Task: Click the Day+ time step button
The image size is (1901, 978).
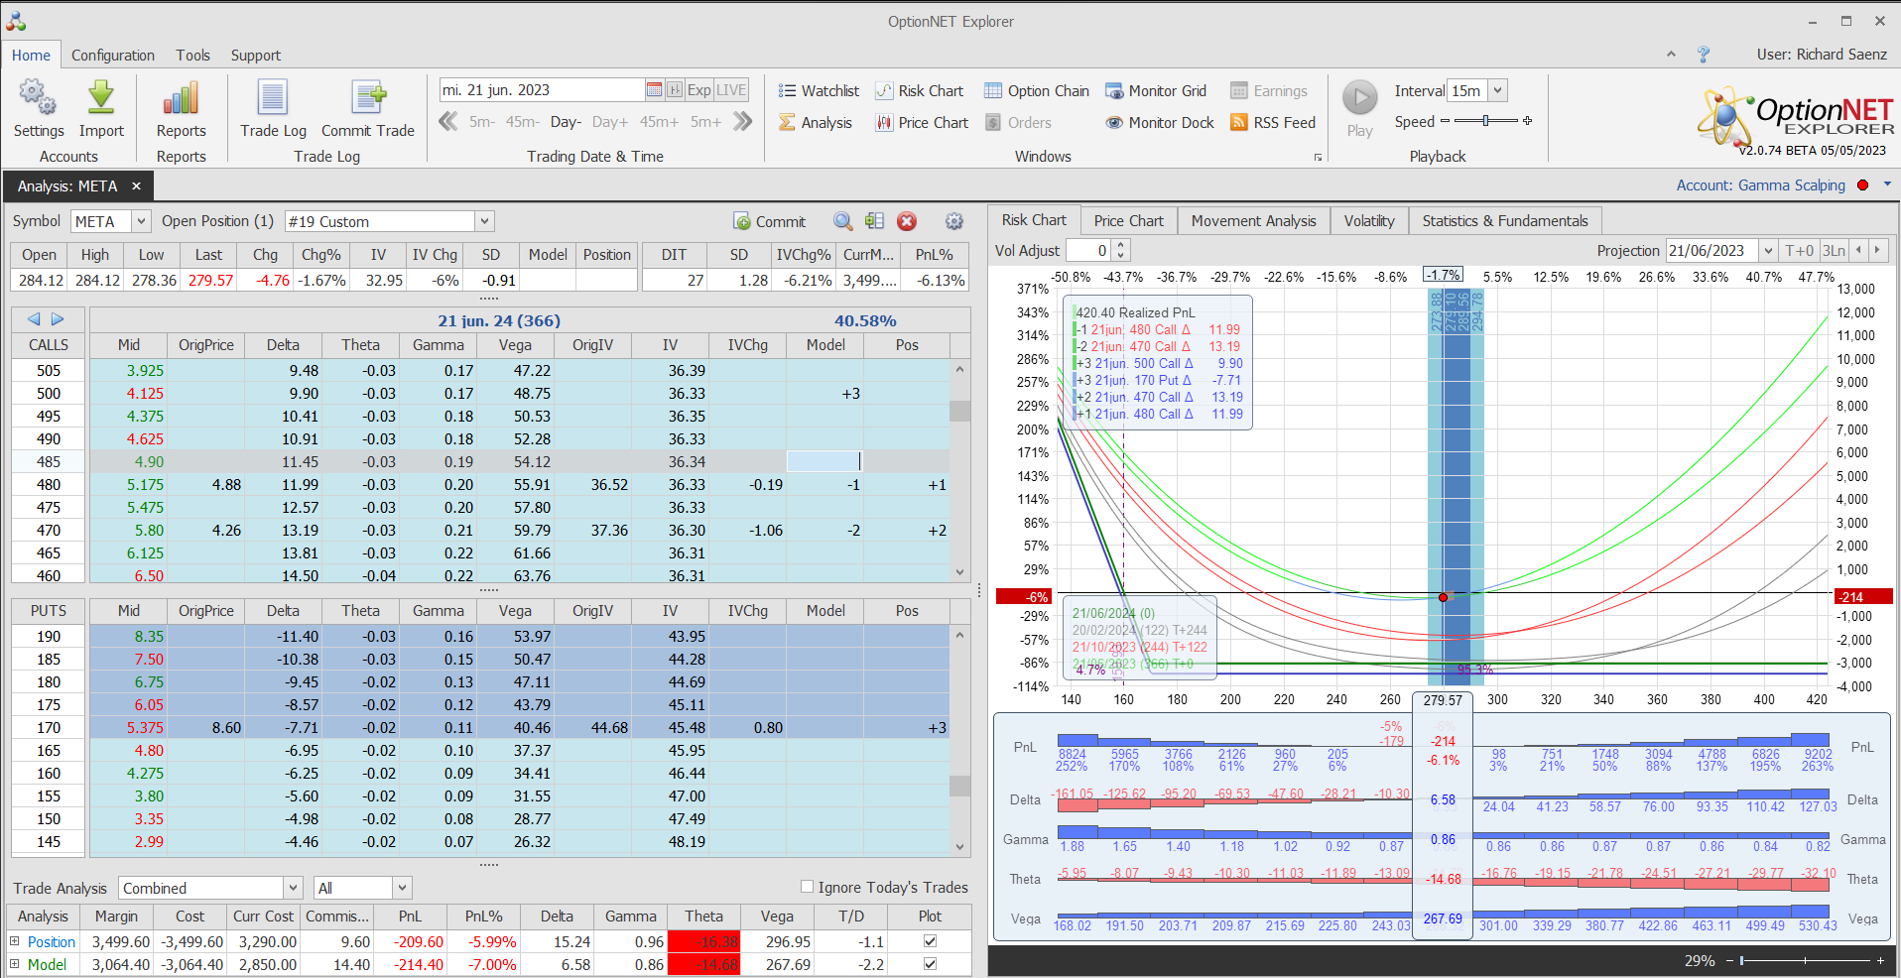Action: point(610,122)
